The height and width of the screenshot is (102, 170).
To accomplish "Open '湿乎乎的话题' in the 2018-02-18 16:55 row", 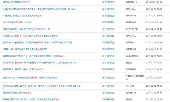I will 108,9.
